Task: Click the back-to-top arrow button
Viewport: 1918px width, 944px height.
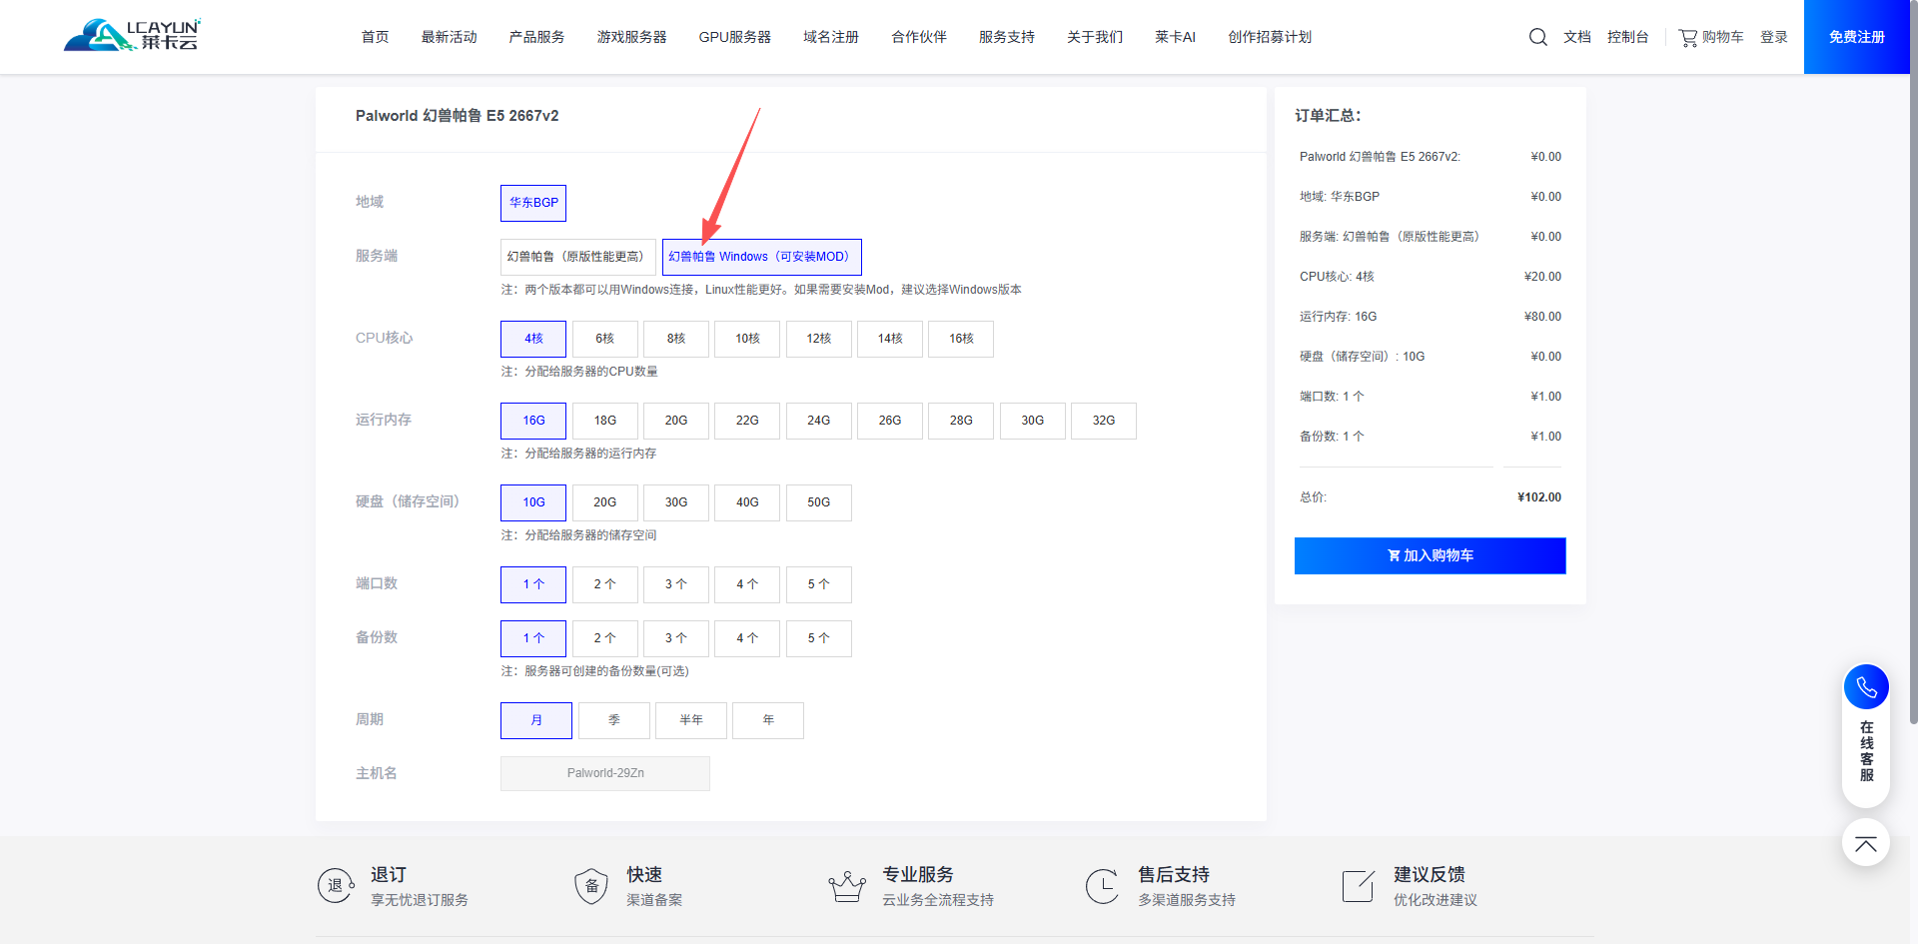Action: 1866,842
